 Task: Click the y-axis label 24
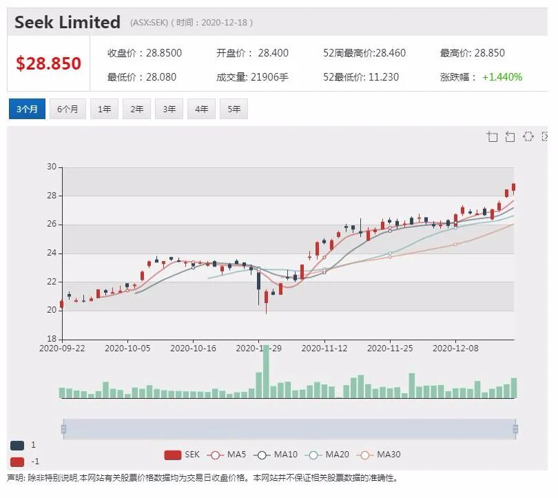[x=52, y=253]
